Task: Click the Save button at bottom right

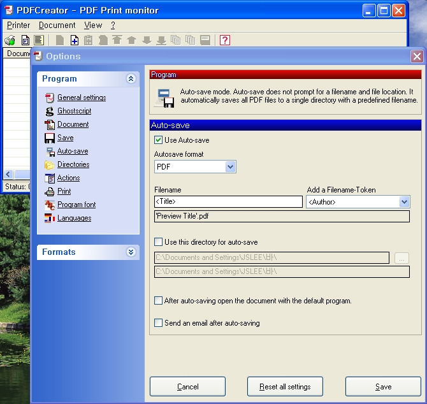Action: 383,387
